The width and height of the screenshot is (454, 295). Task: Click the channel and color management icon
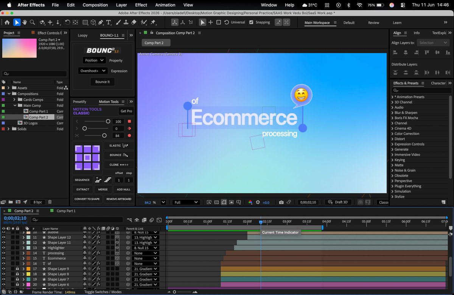tap(250, 202)
